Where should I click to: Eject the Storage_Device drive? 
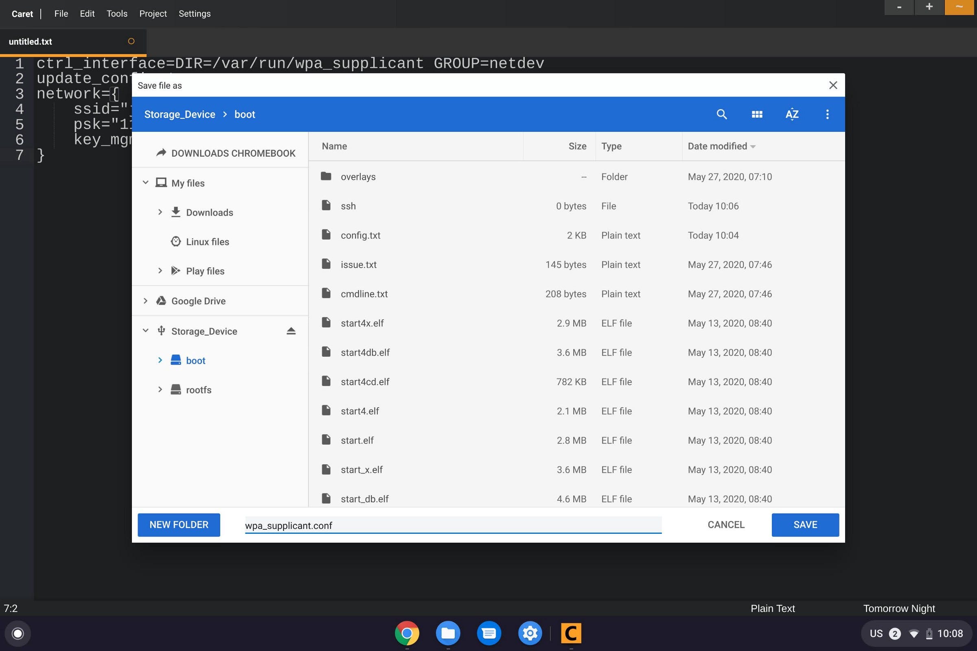click(291, 331)
